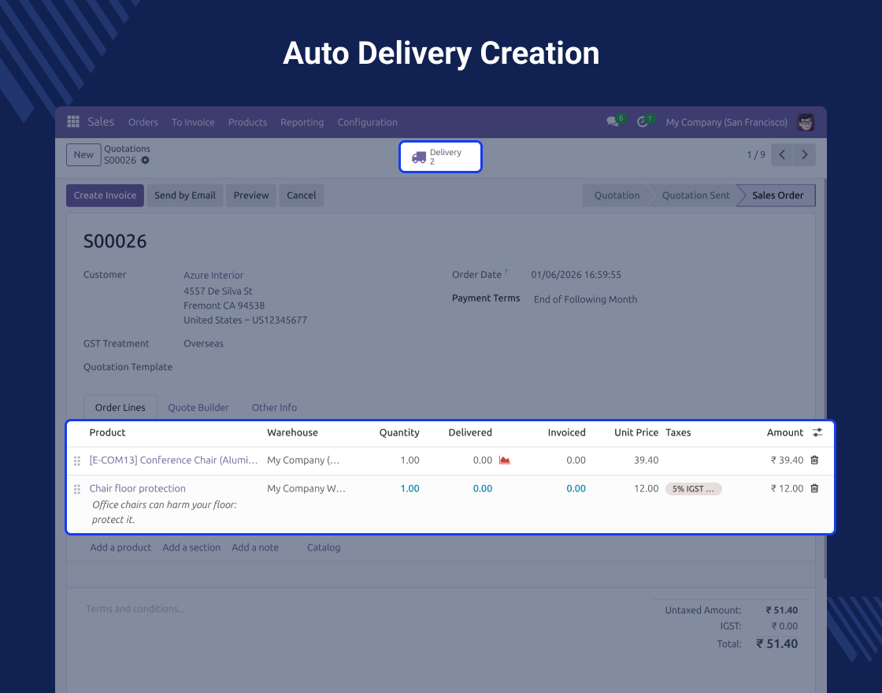Open the Chair floor protection product

(137, 488)
